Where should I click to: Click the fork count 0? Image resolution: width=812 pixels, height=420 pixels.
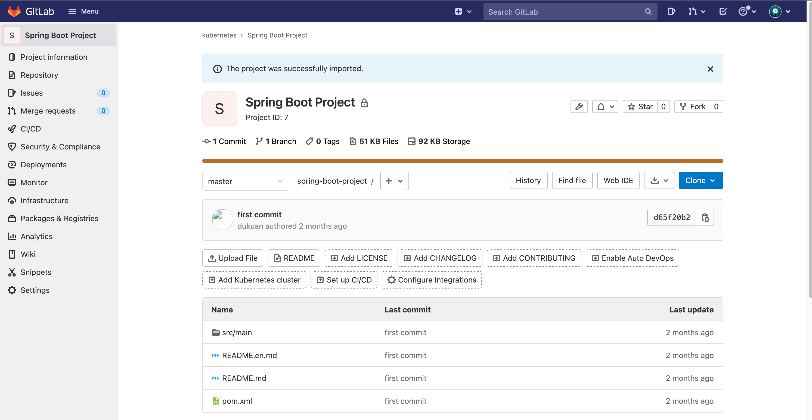coord(717,107)
